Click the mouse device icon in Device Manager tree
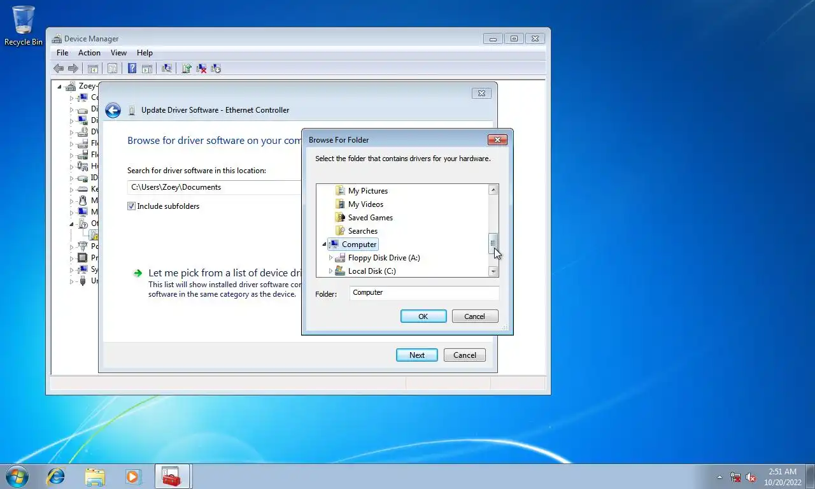815x489 pixels. pos(82,201)
